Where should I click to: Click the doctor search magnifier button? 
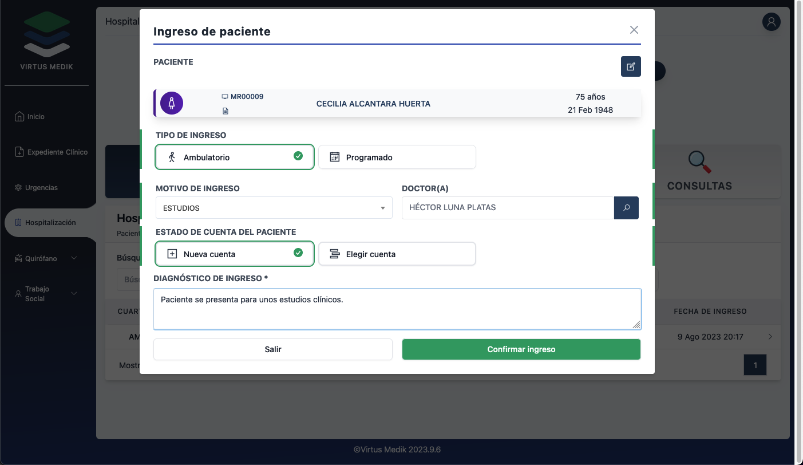click(626, 208)
